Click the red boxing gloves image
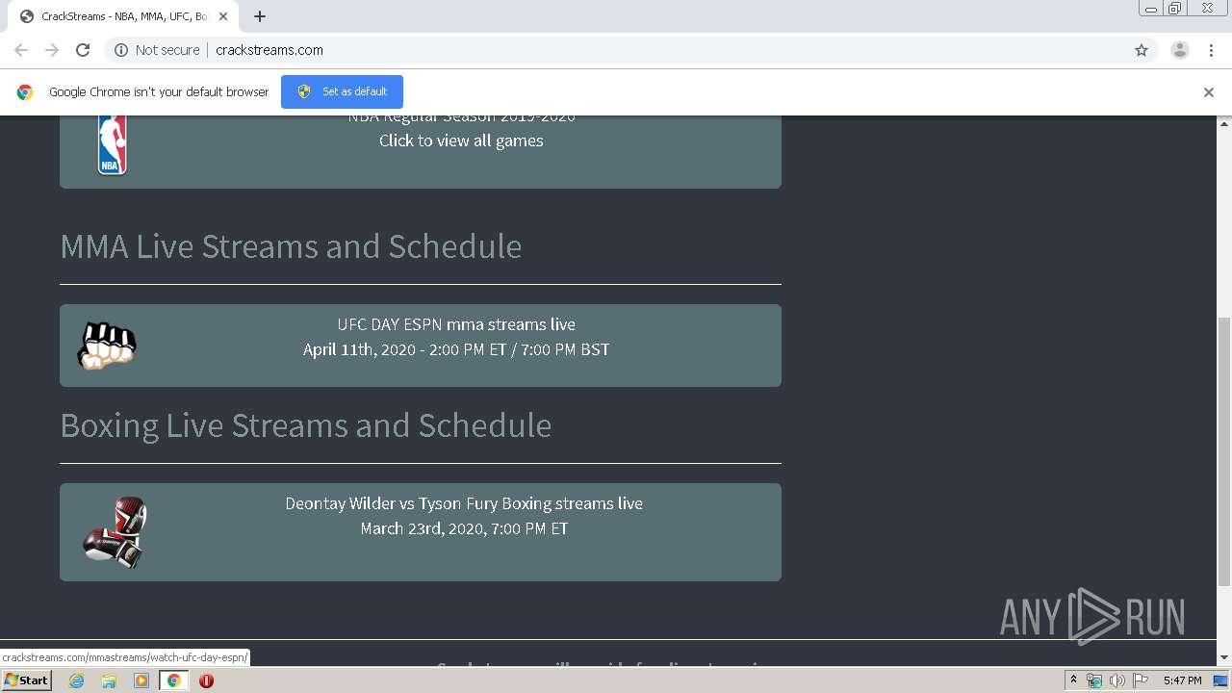1232x693 pixels. coord(115,532)
